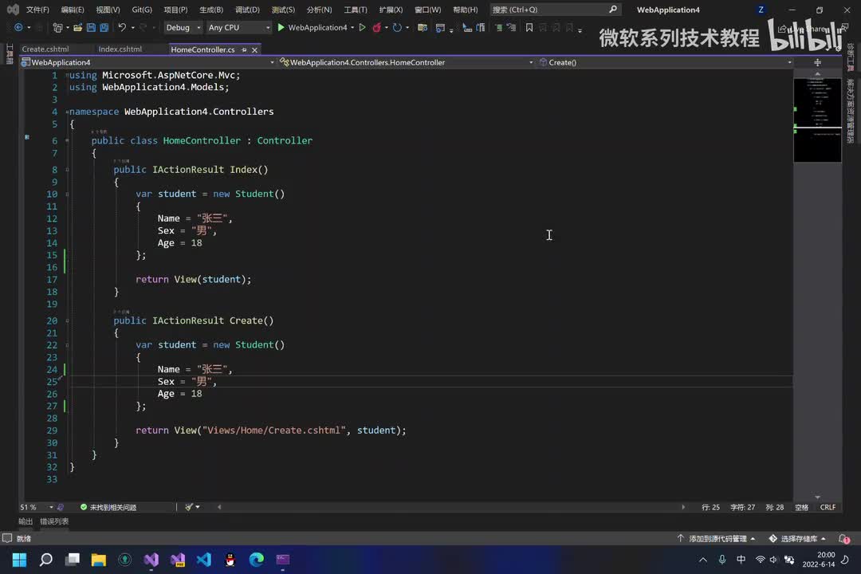Click the 空格 spaces indicator in status bar
The height and width of the screenshot is (574, 861).
[802, 507]
